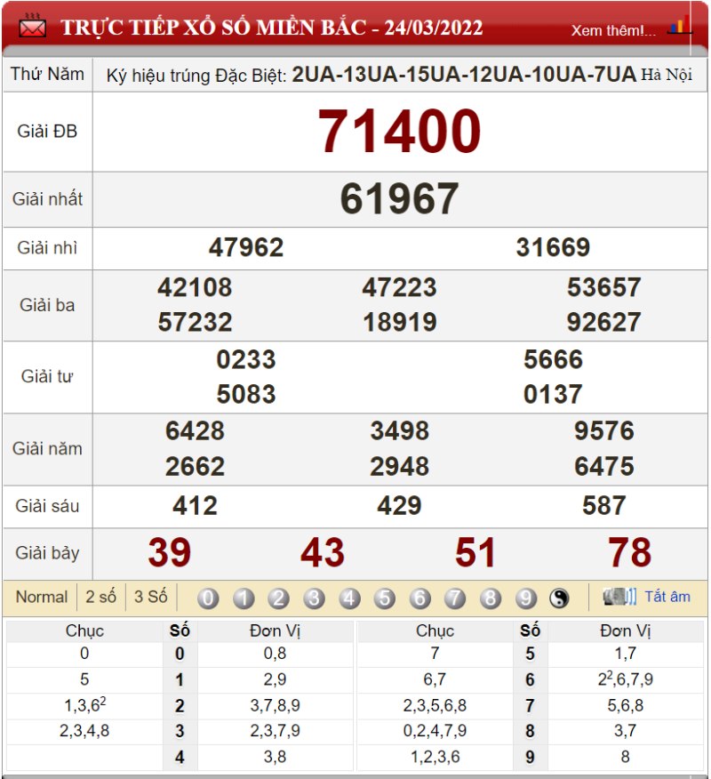Image resolution: width=711 pixels, height=779 pixels.
Task: Select the digit 5 ball filter
Action: point(384,598)
